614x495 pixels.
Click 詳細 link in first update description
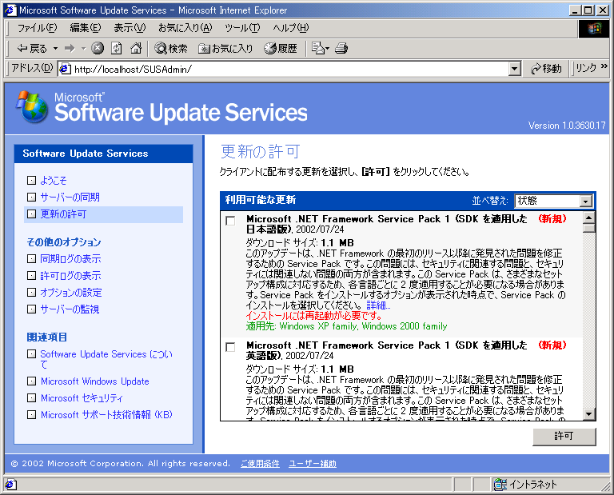coord(378,305)
